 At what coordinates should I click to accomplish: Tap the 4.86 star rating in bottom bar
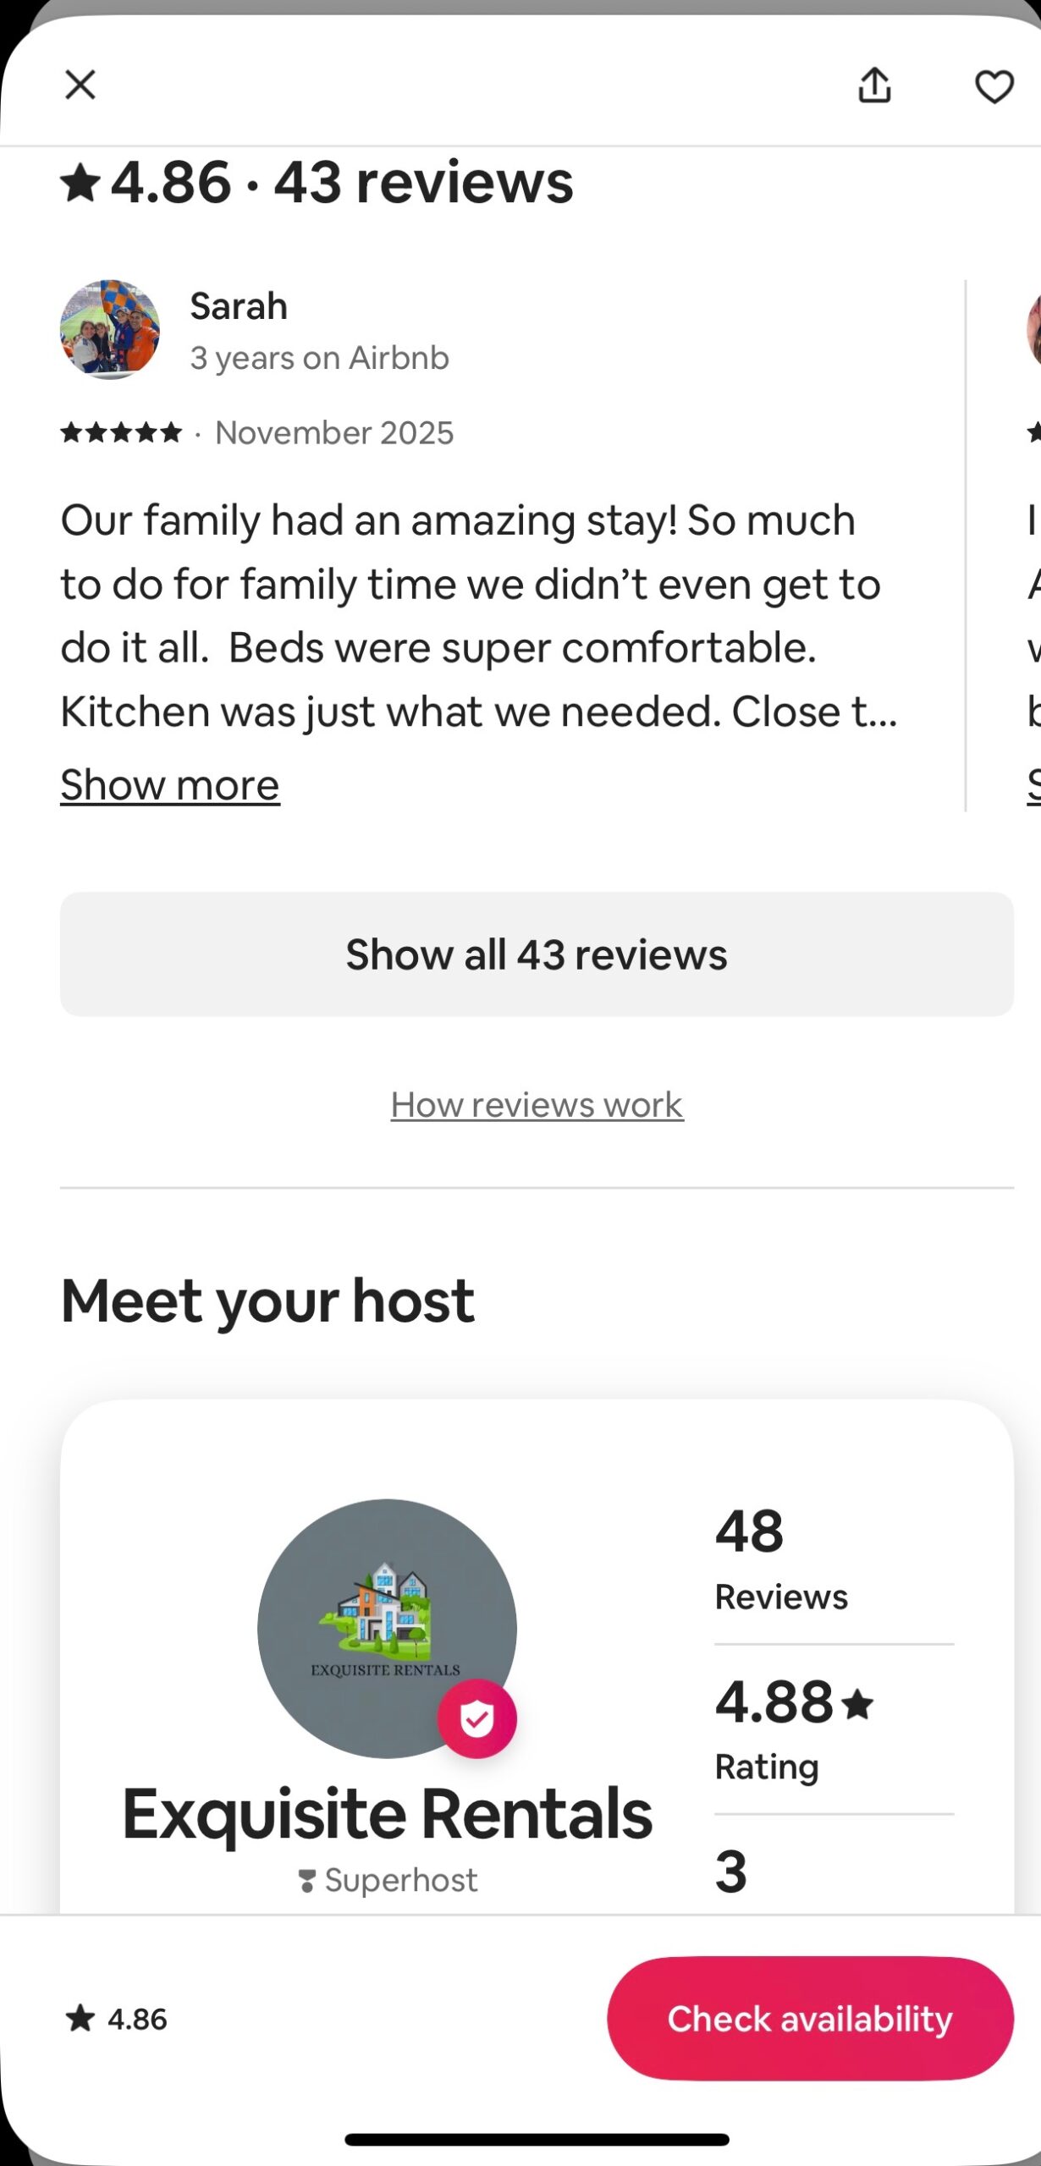tap(118, 2019)
